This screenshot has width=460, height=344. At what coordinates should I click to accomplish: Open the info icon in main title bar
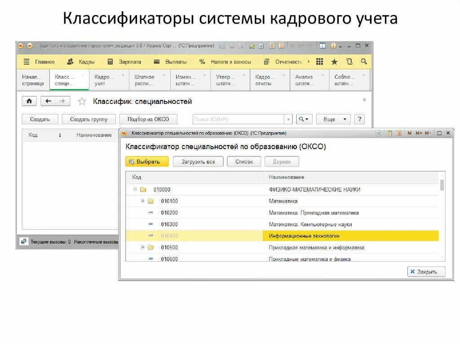tap(333, 46)
